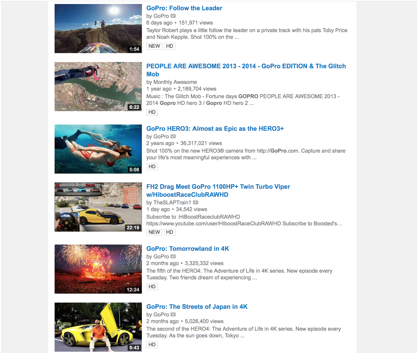Click the description starting 'Taylor Robert plays'

247,34
